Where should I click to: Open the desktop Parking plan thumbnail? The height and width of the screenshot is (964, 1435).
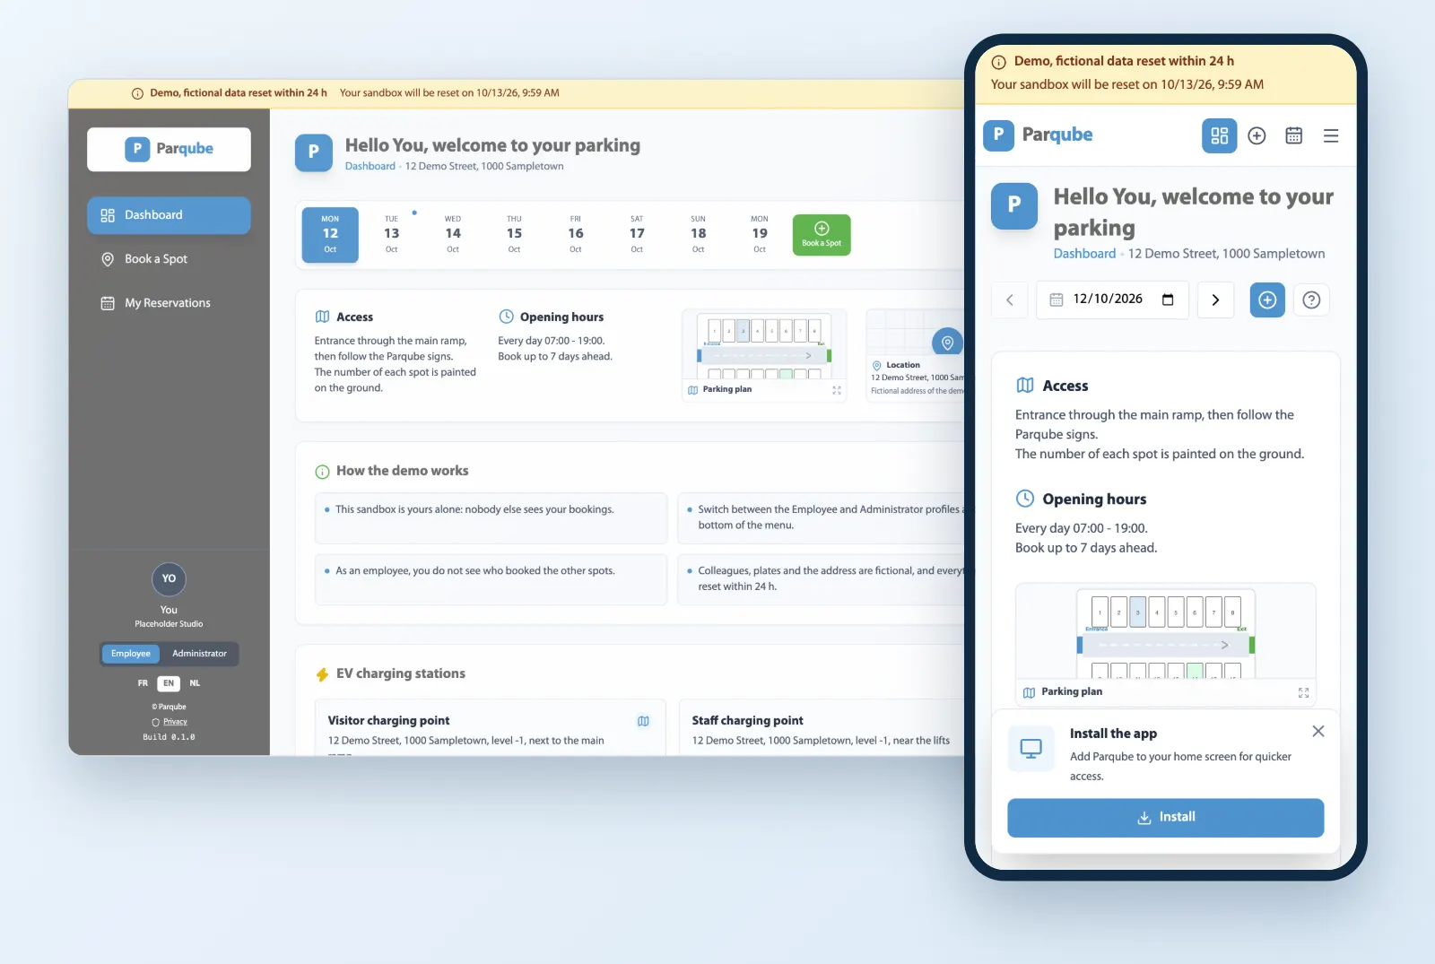click(764, 356)
